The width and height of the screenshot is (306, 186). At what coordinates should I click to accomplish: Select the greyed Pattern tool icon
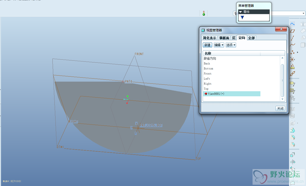(303, 45)
